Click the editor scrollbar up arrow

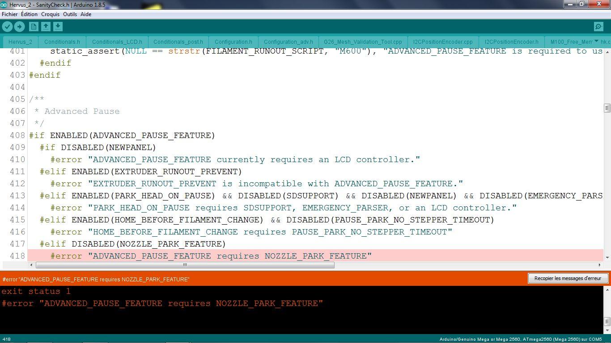point(607,51)
